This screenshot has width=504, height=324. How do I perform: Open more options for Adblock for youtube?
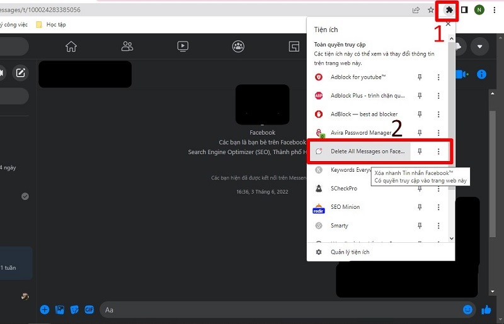438,77
